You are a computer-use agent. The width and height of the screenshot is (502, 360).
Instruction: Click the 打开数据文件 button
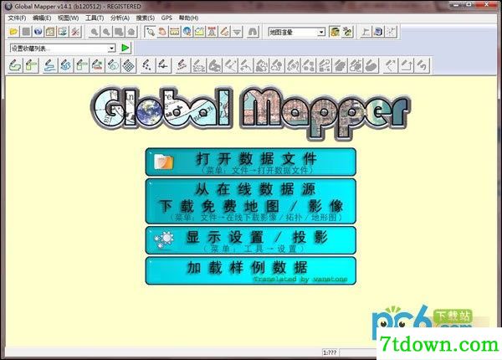click(251, 162)
